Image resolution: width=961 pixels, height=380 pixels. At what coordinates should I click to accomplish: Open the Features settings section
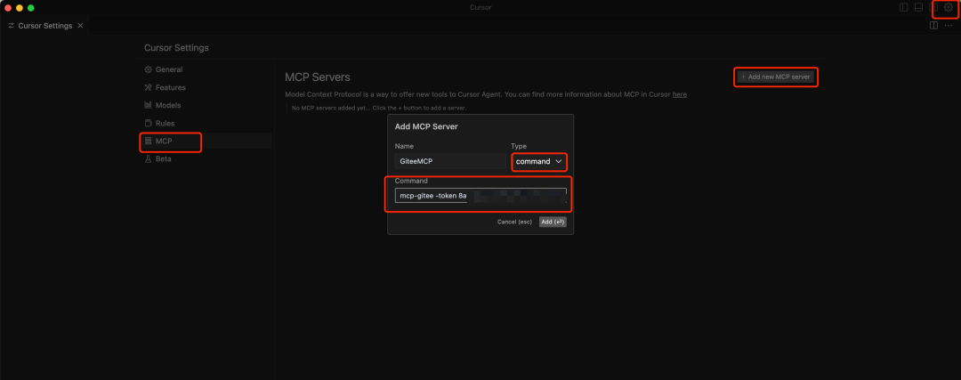(x=170, y=87)
